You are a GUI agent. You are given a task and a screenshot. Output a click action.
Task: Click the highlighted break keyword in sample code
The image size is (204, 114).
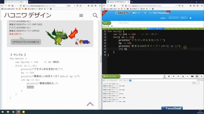(x=30, y=87)
